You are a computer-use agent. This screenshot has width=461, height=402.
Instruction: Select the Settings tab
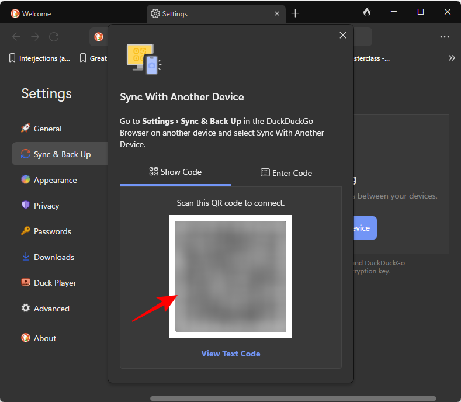click(x=216, y=13)
